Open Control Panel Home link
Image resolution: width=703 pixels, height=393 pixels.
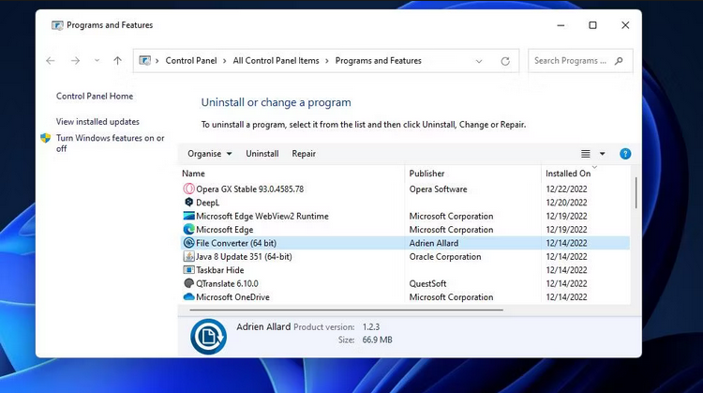click(95, 96)
